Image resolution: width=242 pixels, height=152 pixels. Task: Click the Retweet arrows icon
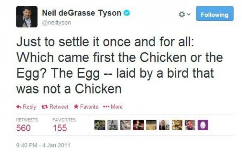[x=45, y=106]
